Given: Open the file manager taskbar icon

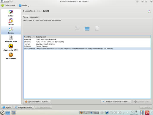Looking at the screenshot, I should click(x=8, y=113).
